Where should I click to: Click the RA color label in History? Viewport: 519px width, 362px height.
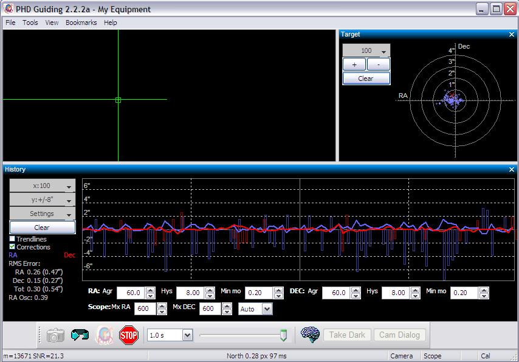pyautogui.click(x=13, y=255)
